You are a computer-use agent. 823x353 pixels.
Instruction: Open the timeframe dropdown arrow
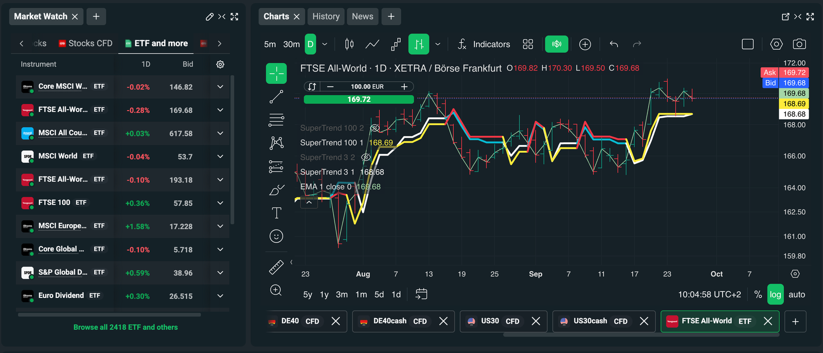point(325,44)
